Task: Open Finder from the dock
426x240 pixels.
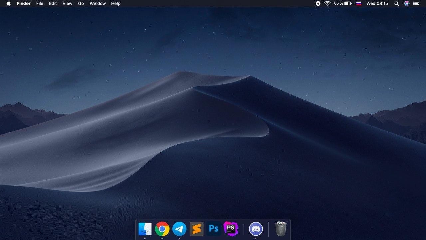Action: [x=145, y=229]
